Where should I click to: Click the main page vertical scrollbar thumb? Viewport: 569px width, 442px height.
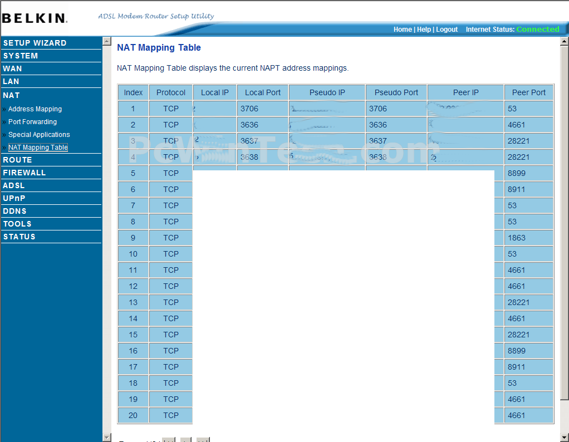pos(565,223)
